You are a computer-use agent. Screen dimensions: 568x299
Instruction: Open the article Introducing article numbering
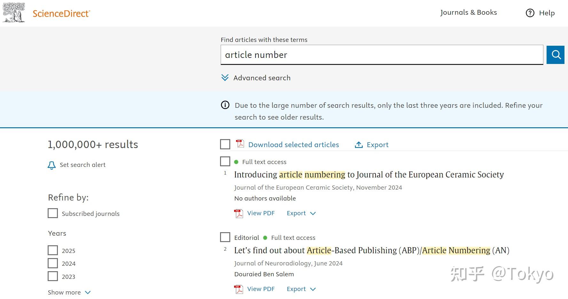tap(369, 175)
